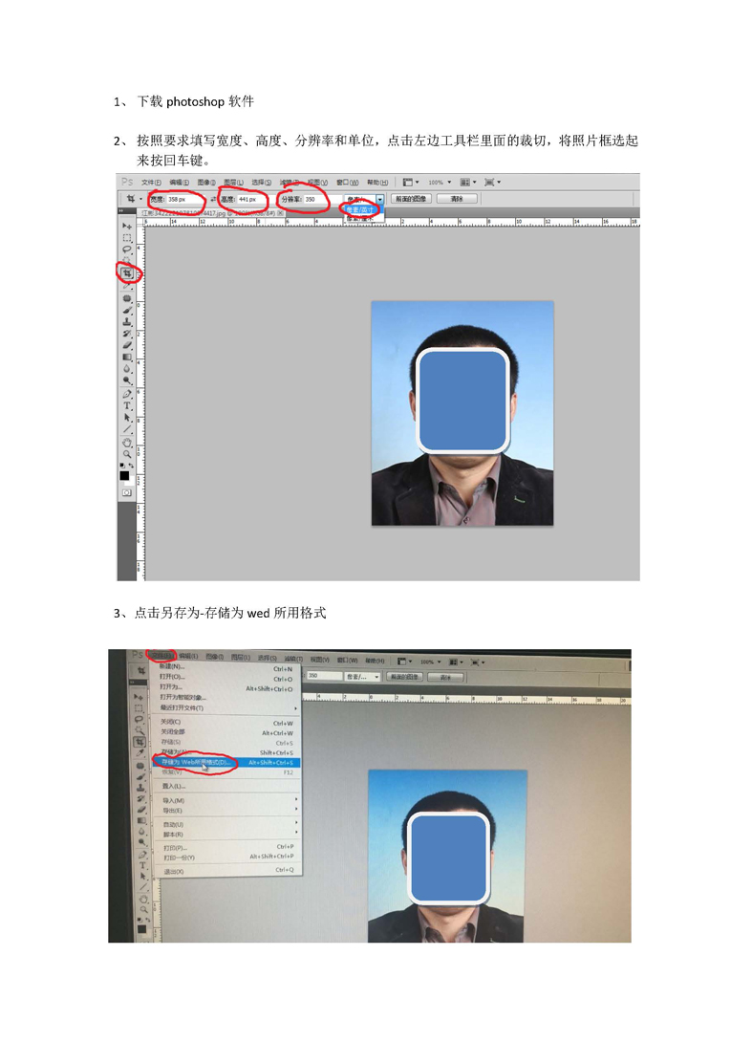Open 图像(I) menu in step 2 screenshot
The width and height of the screenshot is (752, 1064).
206,182
